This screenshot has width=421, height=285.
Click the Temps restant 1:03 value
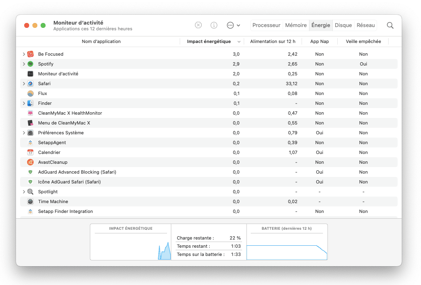[x=236, y=246]
